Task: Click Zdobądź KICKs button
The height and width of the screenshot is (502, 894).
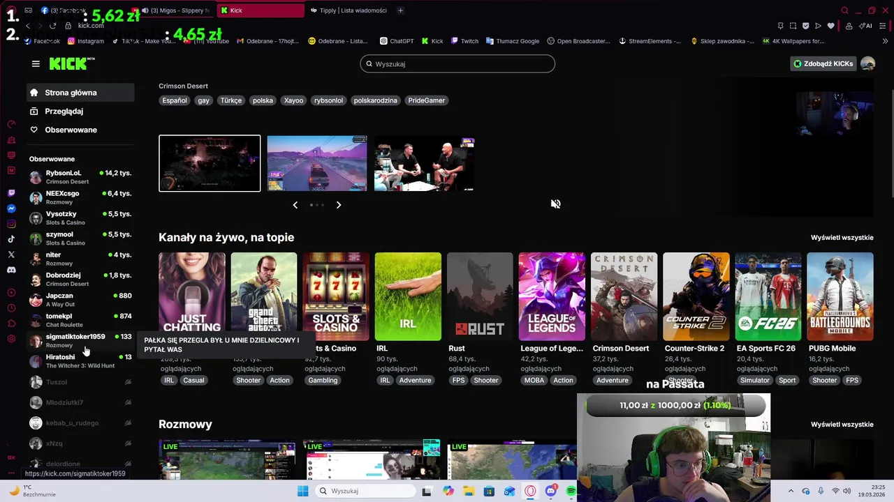Action: (x=823, y=63)
